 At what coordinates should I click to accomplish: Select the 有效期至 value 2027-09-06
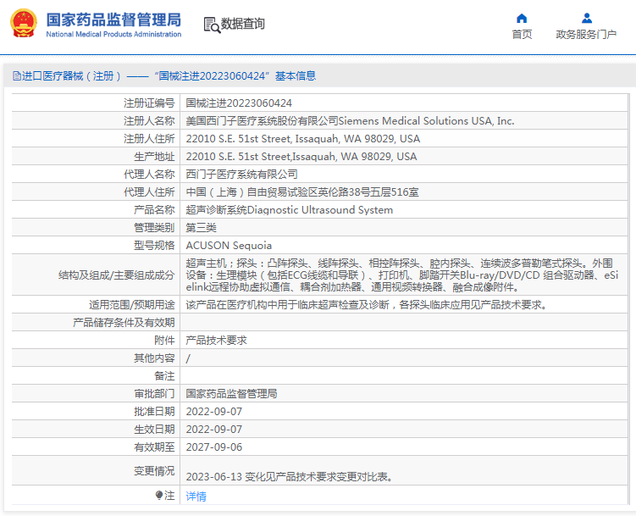click(213, 447)
